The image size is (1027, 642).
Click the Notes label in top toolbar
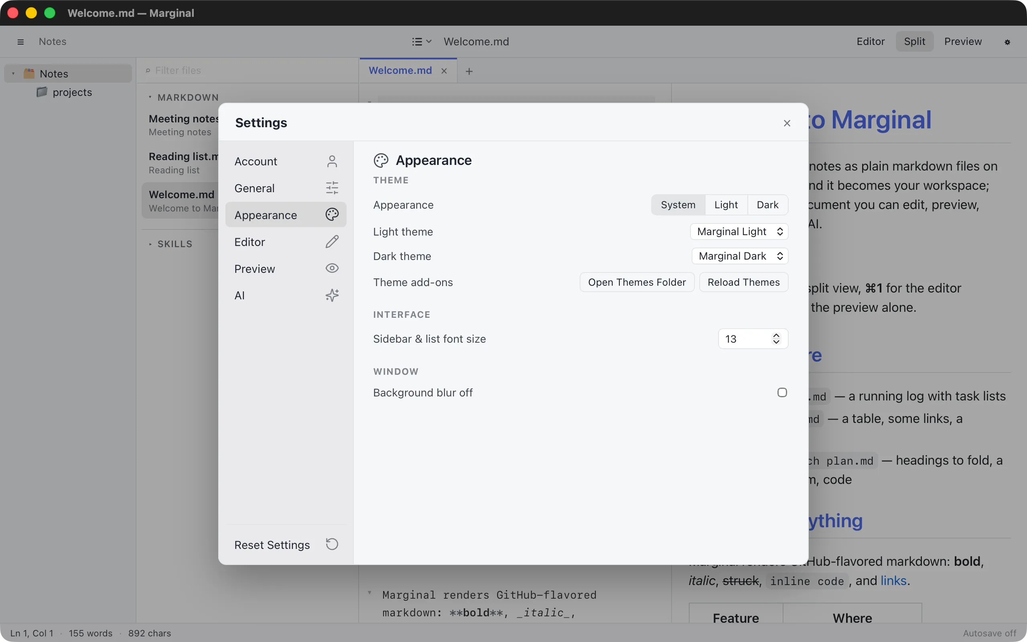coord(53,42)
